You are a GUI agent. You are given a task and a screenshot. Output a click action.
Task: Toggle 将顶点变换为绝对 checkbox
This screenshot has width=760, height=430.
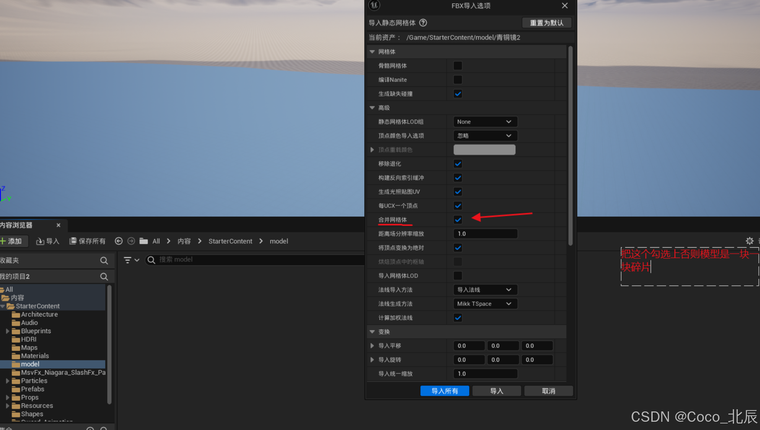coord(457,248)
